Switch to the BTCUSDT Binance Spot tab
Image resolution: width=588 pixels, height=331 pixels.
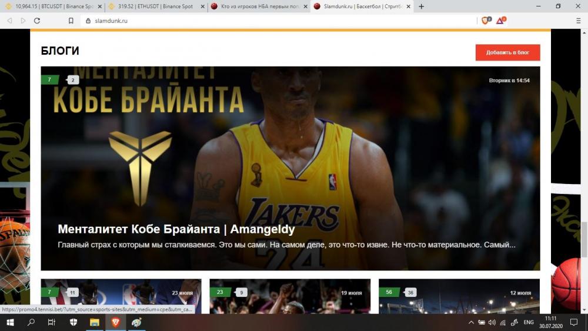pos(50,6)
